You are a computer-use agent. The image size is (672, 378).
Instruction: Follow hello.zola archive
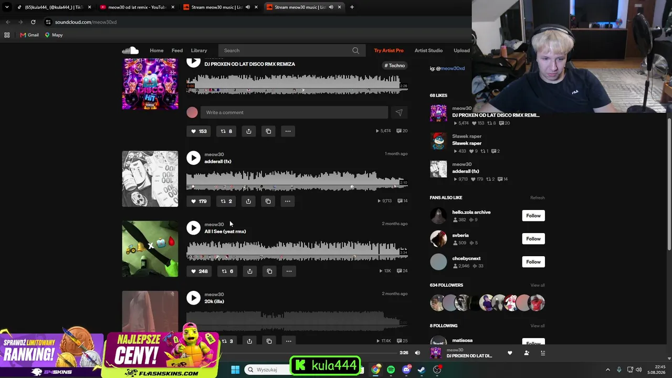coord(533,216)
